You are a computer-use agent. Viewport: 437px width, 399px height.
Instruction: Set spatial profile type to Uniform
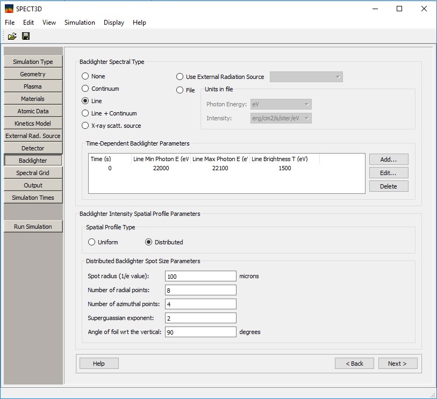(x=92, y=242)
